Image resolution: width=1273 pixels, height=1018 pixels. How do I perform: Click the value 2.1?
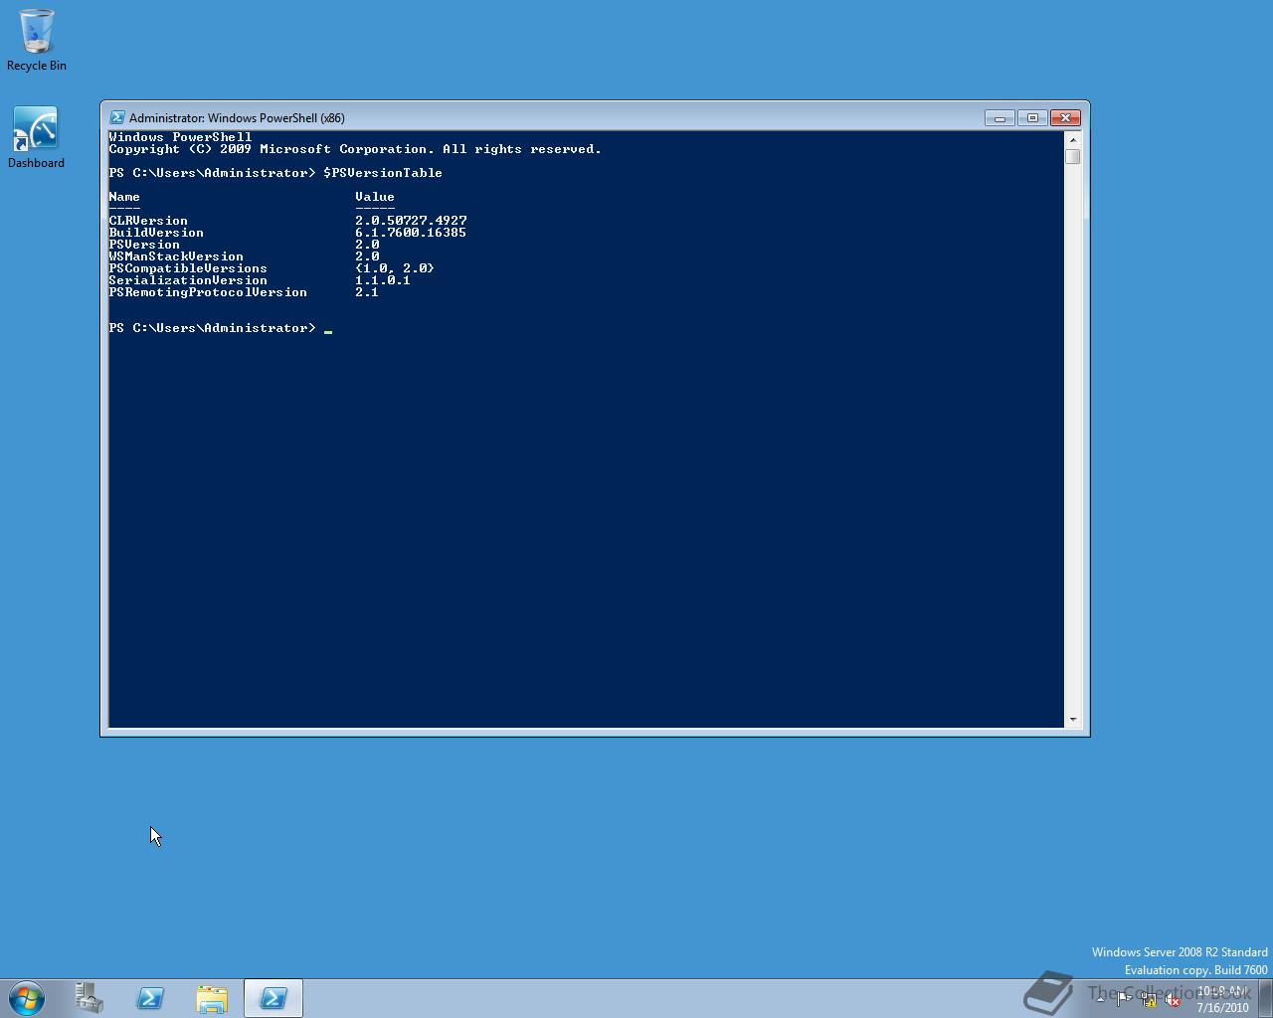[x=367, y=292]
